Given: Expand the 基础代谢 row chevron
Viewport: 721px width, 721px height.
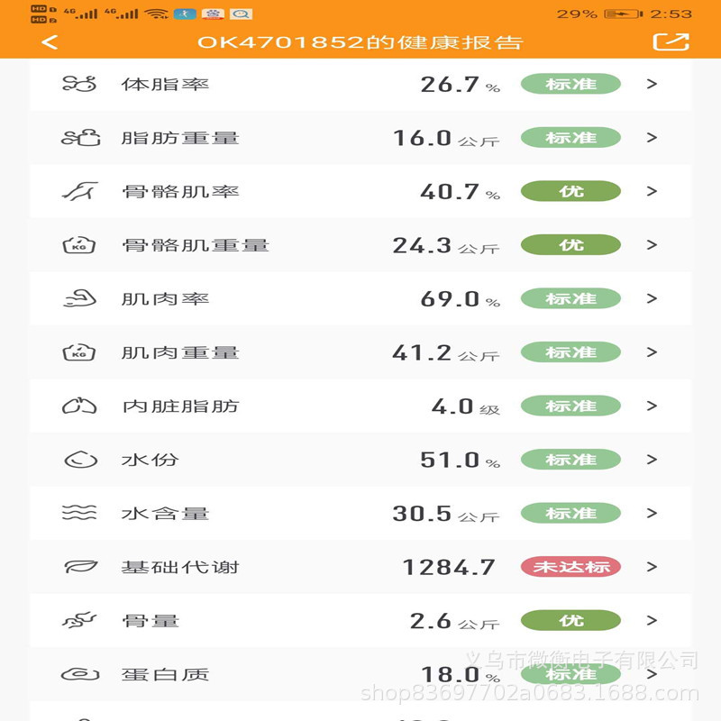Looking at the screenshot, I should [x=653, y=567].
